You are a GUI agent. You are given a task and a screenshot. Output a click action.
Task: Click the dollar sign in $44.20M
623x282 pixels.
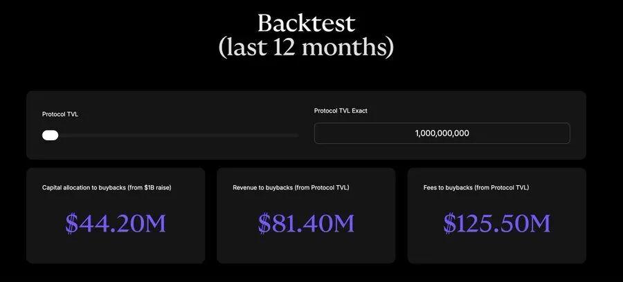pyautogui.click(x=72, y=223)
